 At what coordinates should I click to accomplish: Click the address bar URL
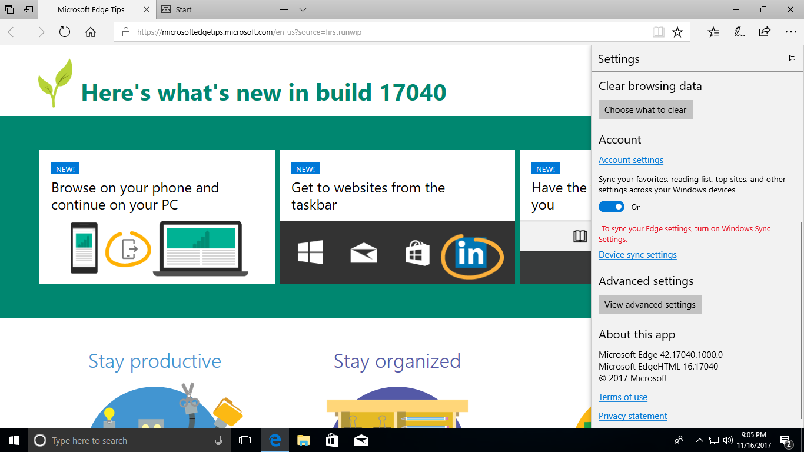(x=249, y=32)
